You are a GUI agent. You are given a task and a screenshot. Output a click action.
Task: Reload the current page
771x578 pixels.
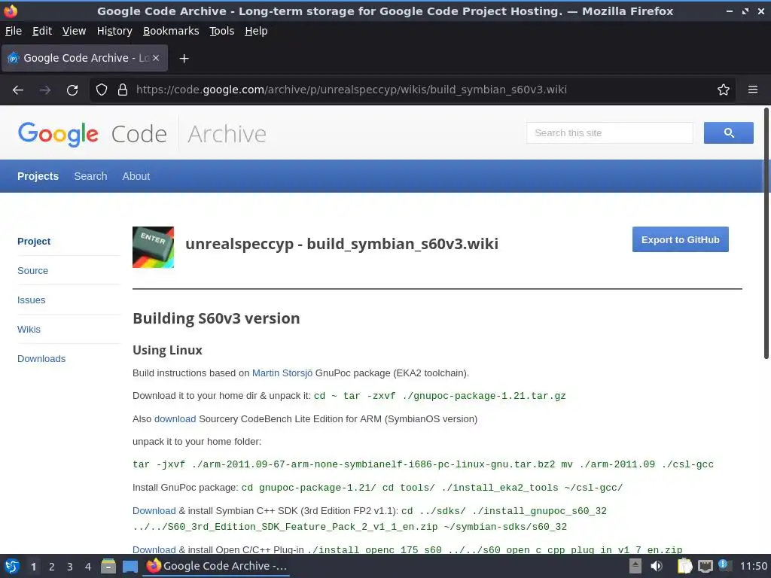pyautogui.click(x=72, y=90)
